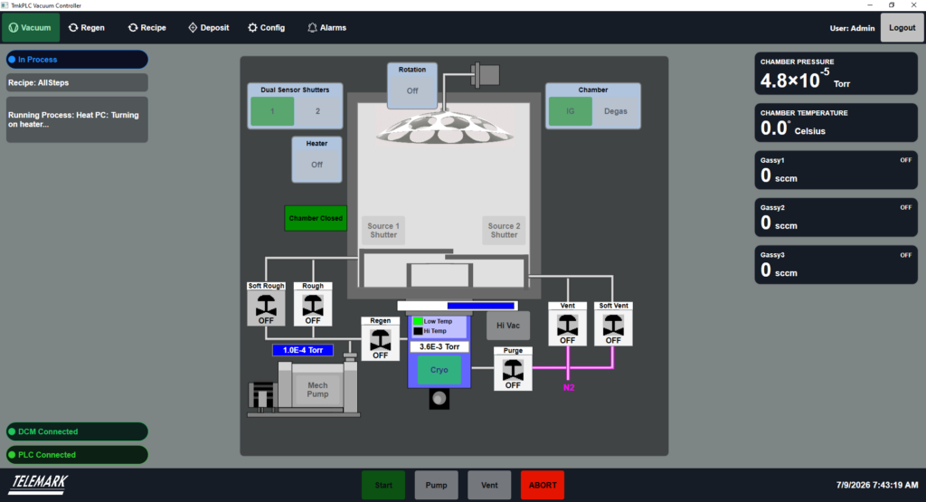Click the In Process blue status dot

[x=12, y=60]
